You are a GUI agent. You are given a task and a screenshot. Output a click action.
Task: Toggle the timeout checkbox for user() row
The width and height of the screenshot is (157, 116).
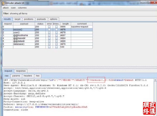point(56,33)
